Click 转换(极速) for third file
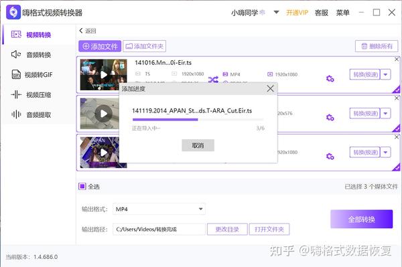Screen dimensions: 402x267 [x=365, y=153]
